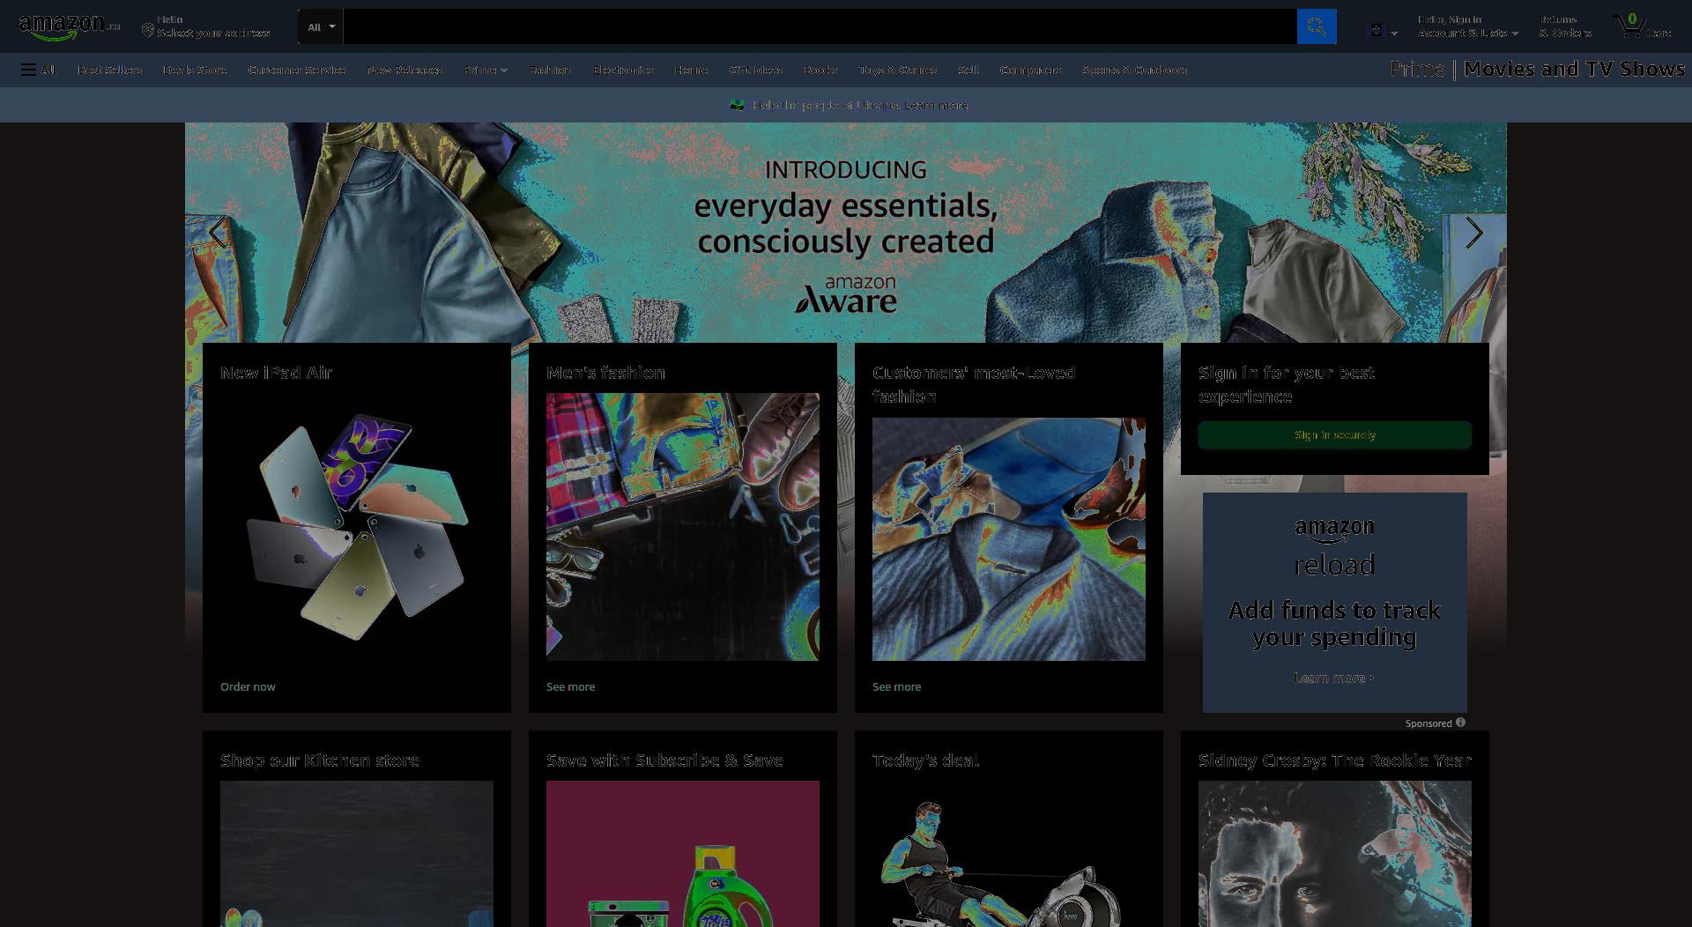Open the hamburger All menu
The image size is (1692, 927).
38,70
